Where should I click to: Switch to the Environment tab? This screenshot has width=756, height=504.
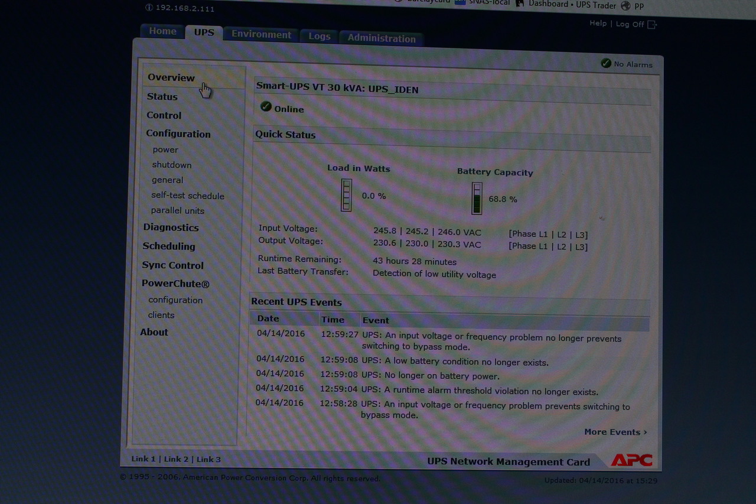point(261,35)
